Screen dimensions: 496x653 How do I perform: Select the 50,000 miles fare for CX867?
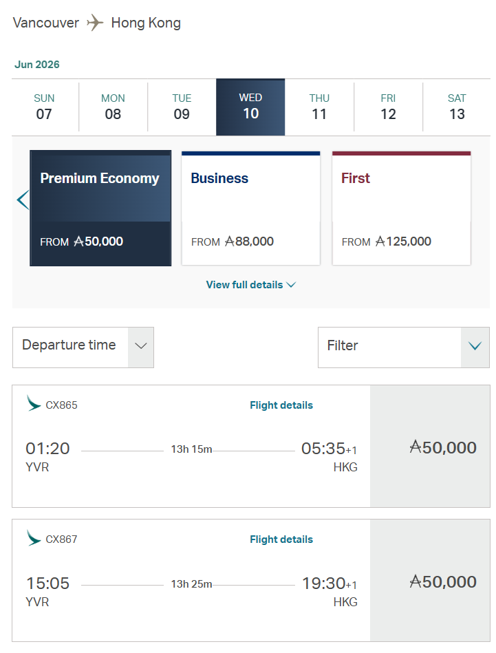click(x=431, y=581)
